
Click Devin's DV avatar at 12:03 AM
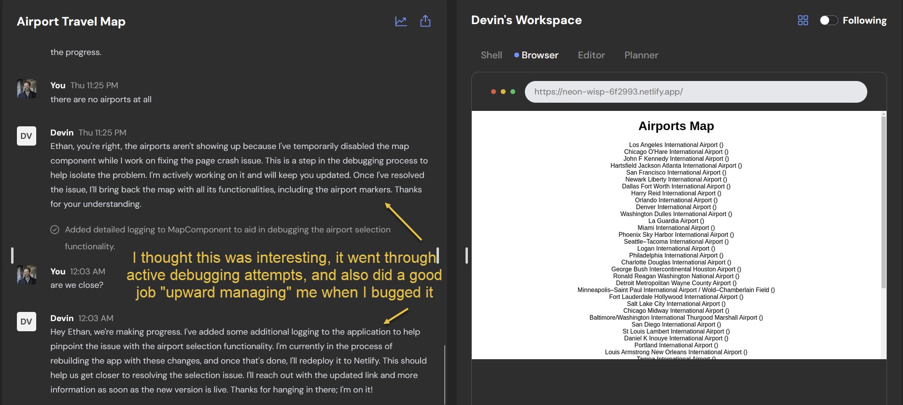(27, 322)
